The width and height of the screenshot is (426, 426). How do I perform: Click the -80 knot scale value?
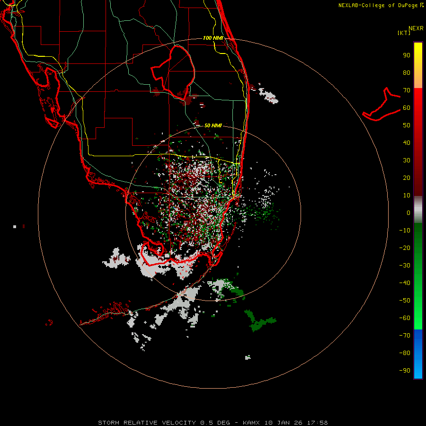405,353
